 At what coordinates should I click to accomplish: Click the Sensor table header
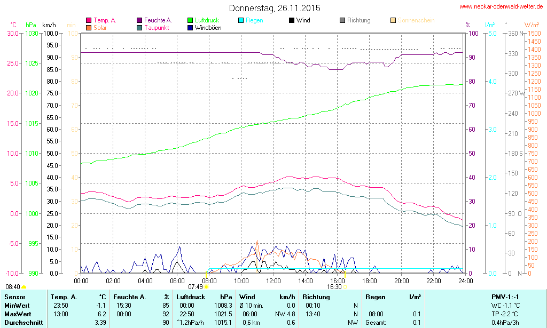click(x=14, y=297)
